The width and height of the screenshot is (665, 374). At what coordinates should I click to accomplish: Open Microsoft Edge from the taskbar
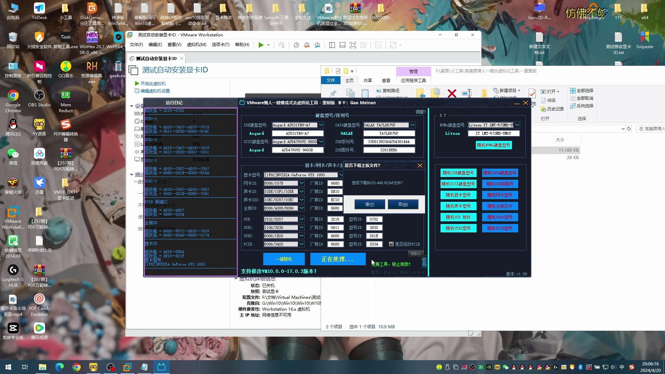(60, 367)
